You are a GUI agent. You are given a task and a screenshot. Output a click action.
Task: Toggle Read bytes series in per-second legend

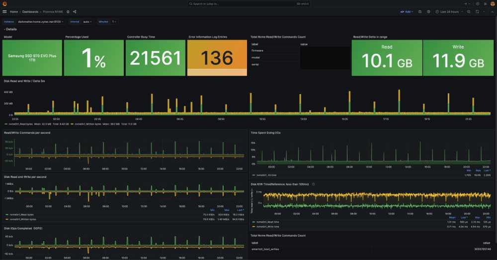[21, 215]
